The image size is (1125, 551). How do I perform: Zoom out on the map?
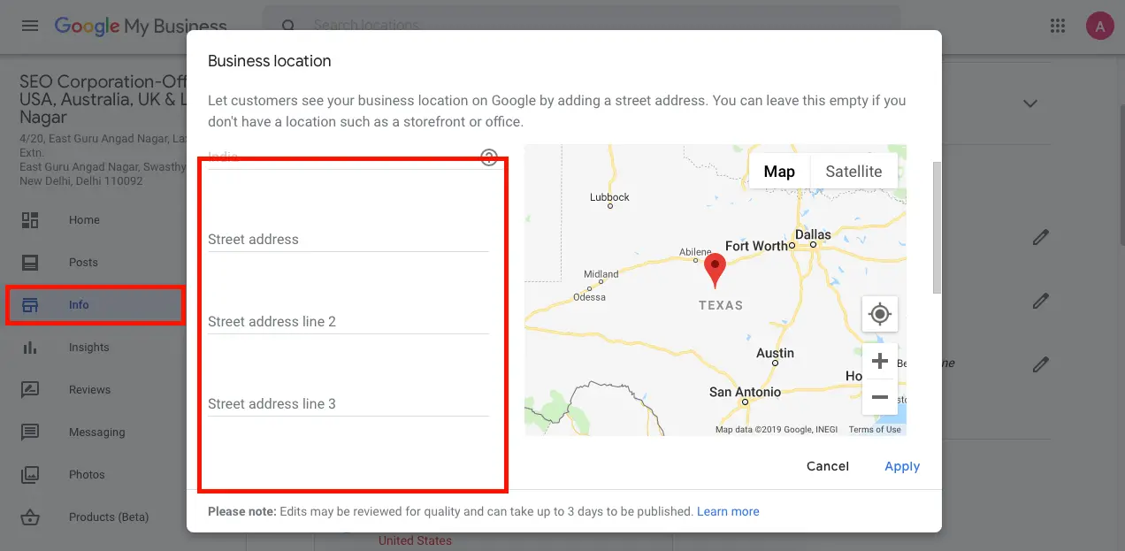[880, 397]
